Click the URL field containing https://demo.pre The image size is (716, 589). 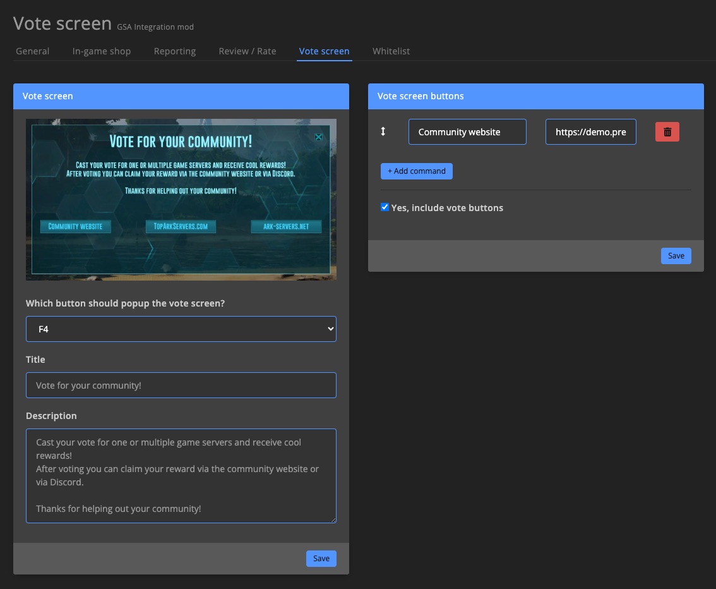[590, 131]
